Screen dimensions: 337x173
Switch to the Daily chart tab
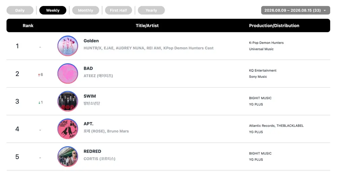20,10
